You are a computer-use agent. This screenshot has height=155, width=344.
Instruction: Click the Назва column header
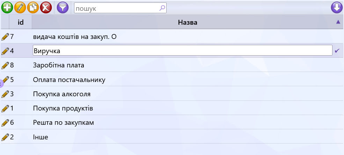(x=188, y=22)
